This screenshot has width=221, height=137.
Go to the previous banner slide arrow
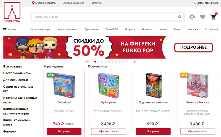pos(87,62)
